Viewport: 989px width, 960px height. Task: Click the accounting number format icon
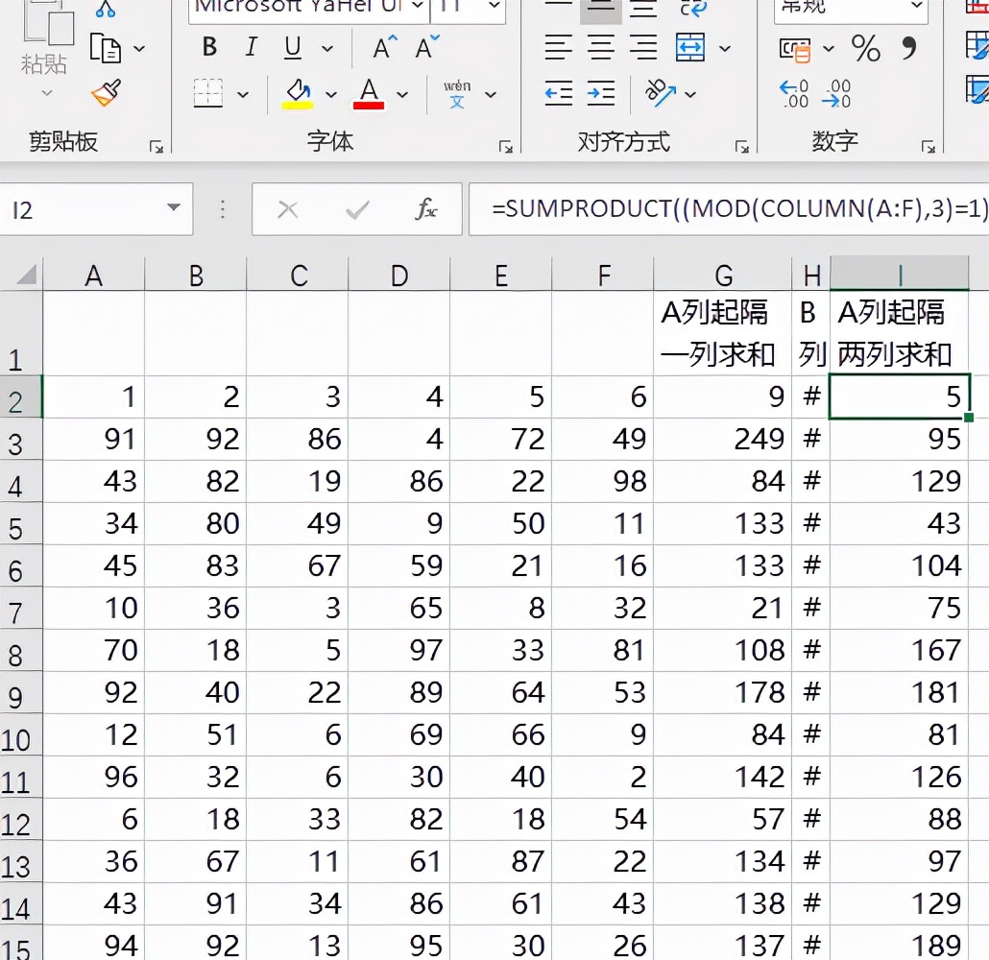coord(795,49)
